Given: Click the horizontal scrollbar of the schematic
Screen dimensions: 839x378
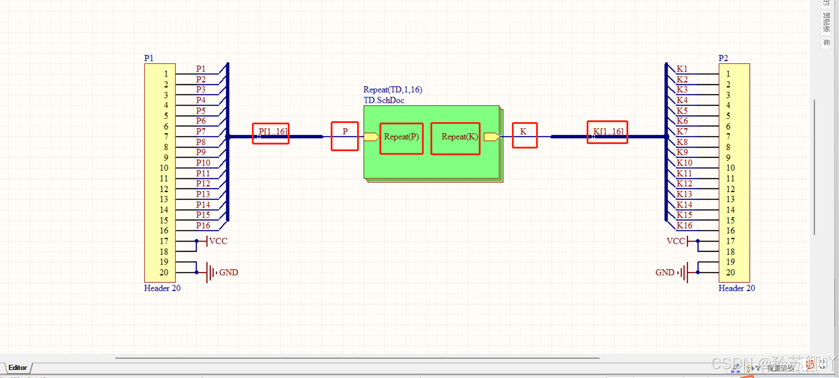Looking at the screenshot, I should pyautogui.click(x=357, y=358).
